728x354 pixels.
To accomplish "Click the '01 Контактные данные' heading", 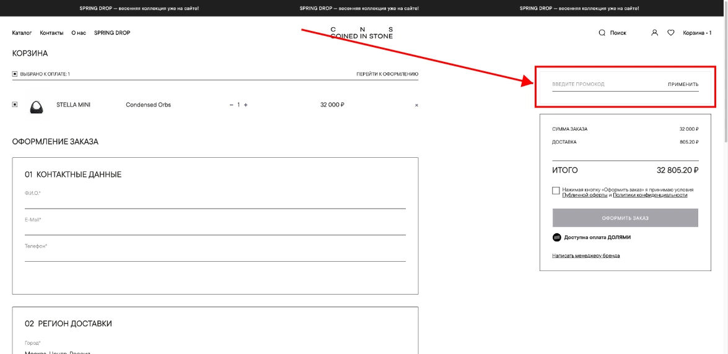I will 73,175.
